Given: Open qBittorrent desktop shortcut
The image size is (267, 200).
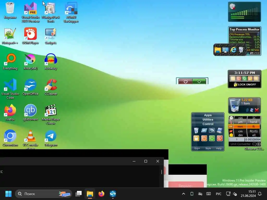Looking at the screenshot, I should 31,113.
